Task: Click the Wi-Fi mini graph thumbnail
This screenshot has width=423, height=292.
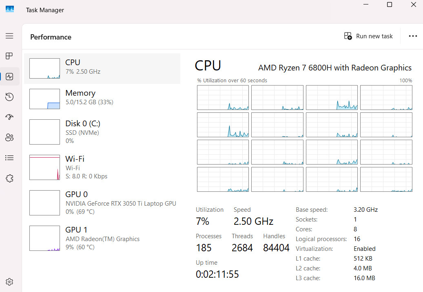Action: coord(44,167)
